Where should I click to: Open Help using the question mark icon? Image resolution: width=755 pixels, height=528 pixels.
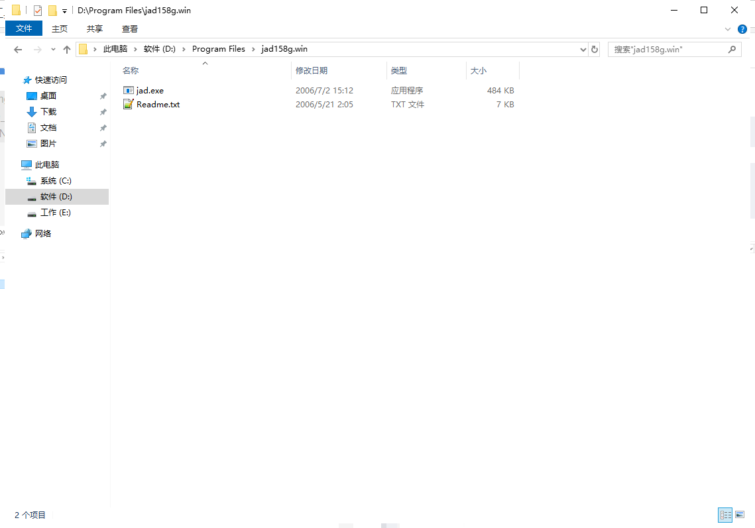click(x=742, y=28)
